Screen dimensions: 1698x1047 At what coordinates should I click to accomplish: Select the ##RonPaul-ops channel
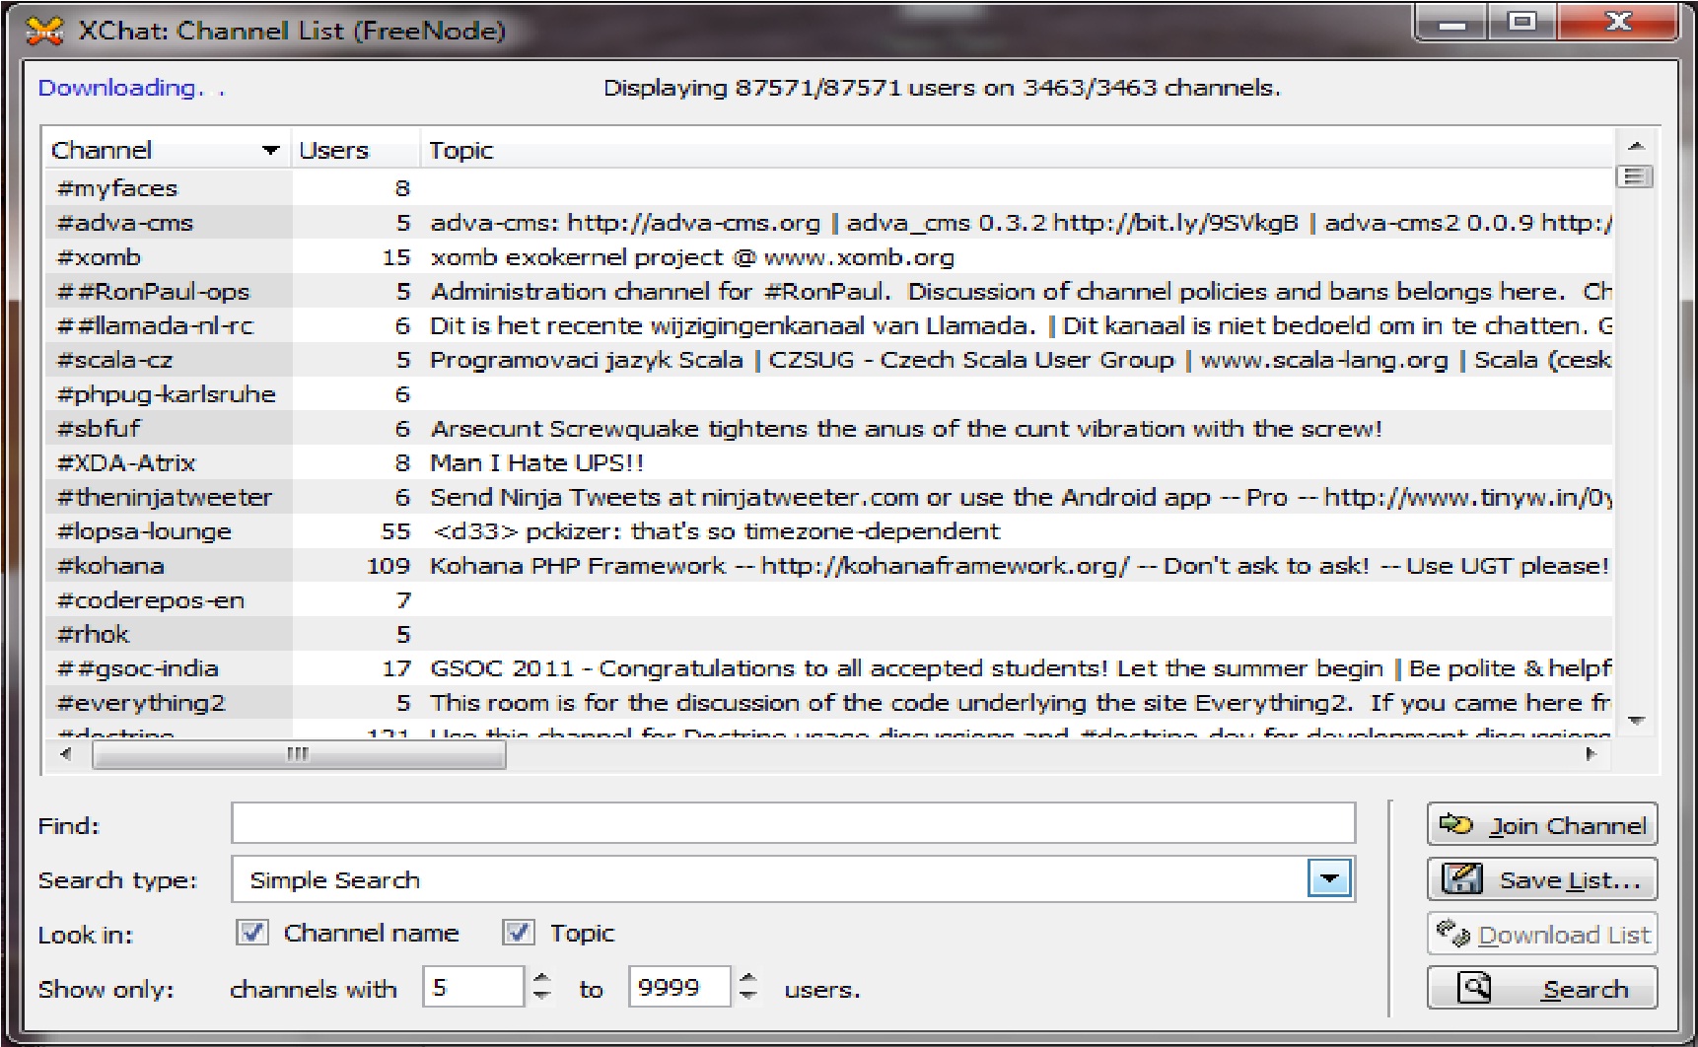[828, 292]
